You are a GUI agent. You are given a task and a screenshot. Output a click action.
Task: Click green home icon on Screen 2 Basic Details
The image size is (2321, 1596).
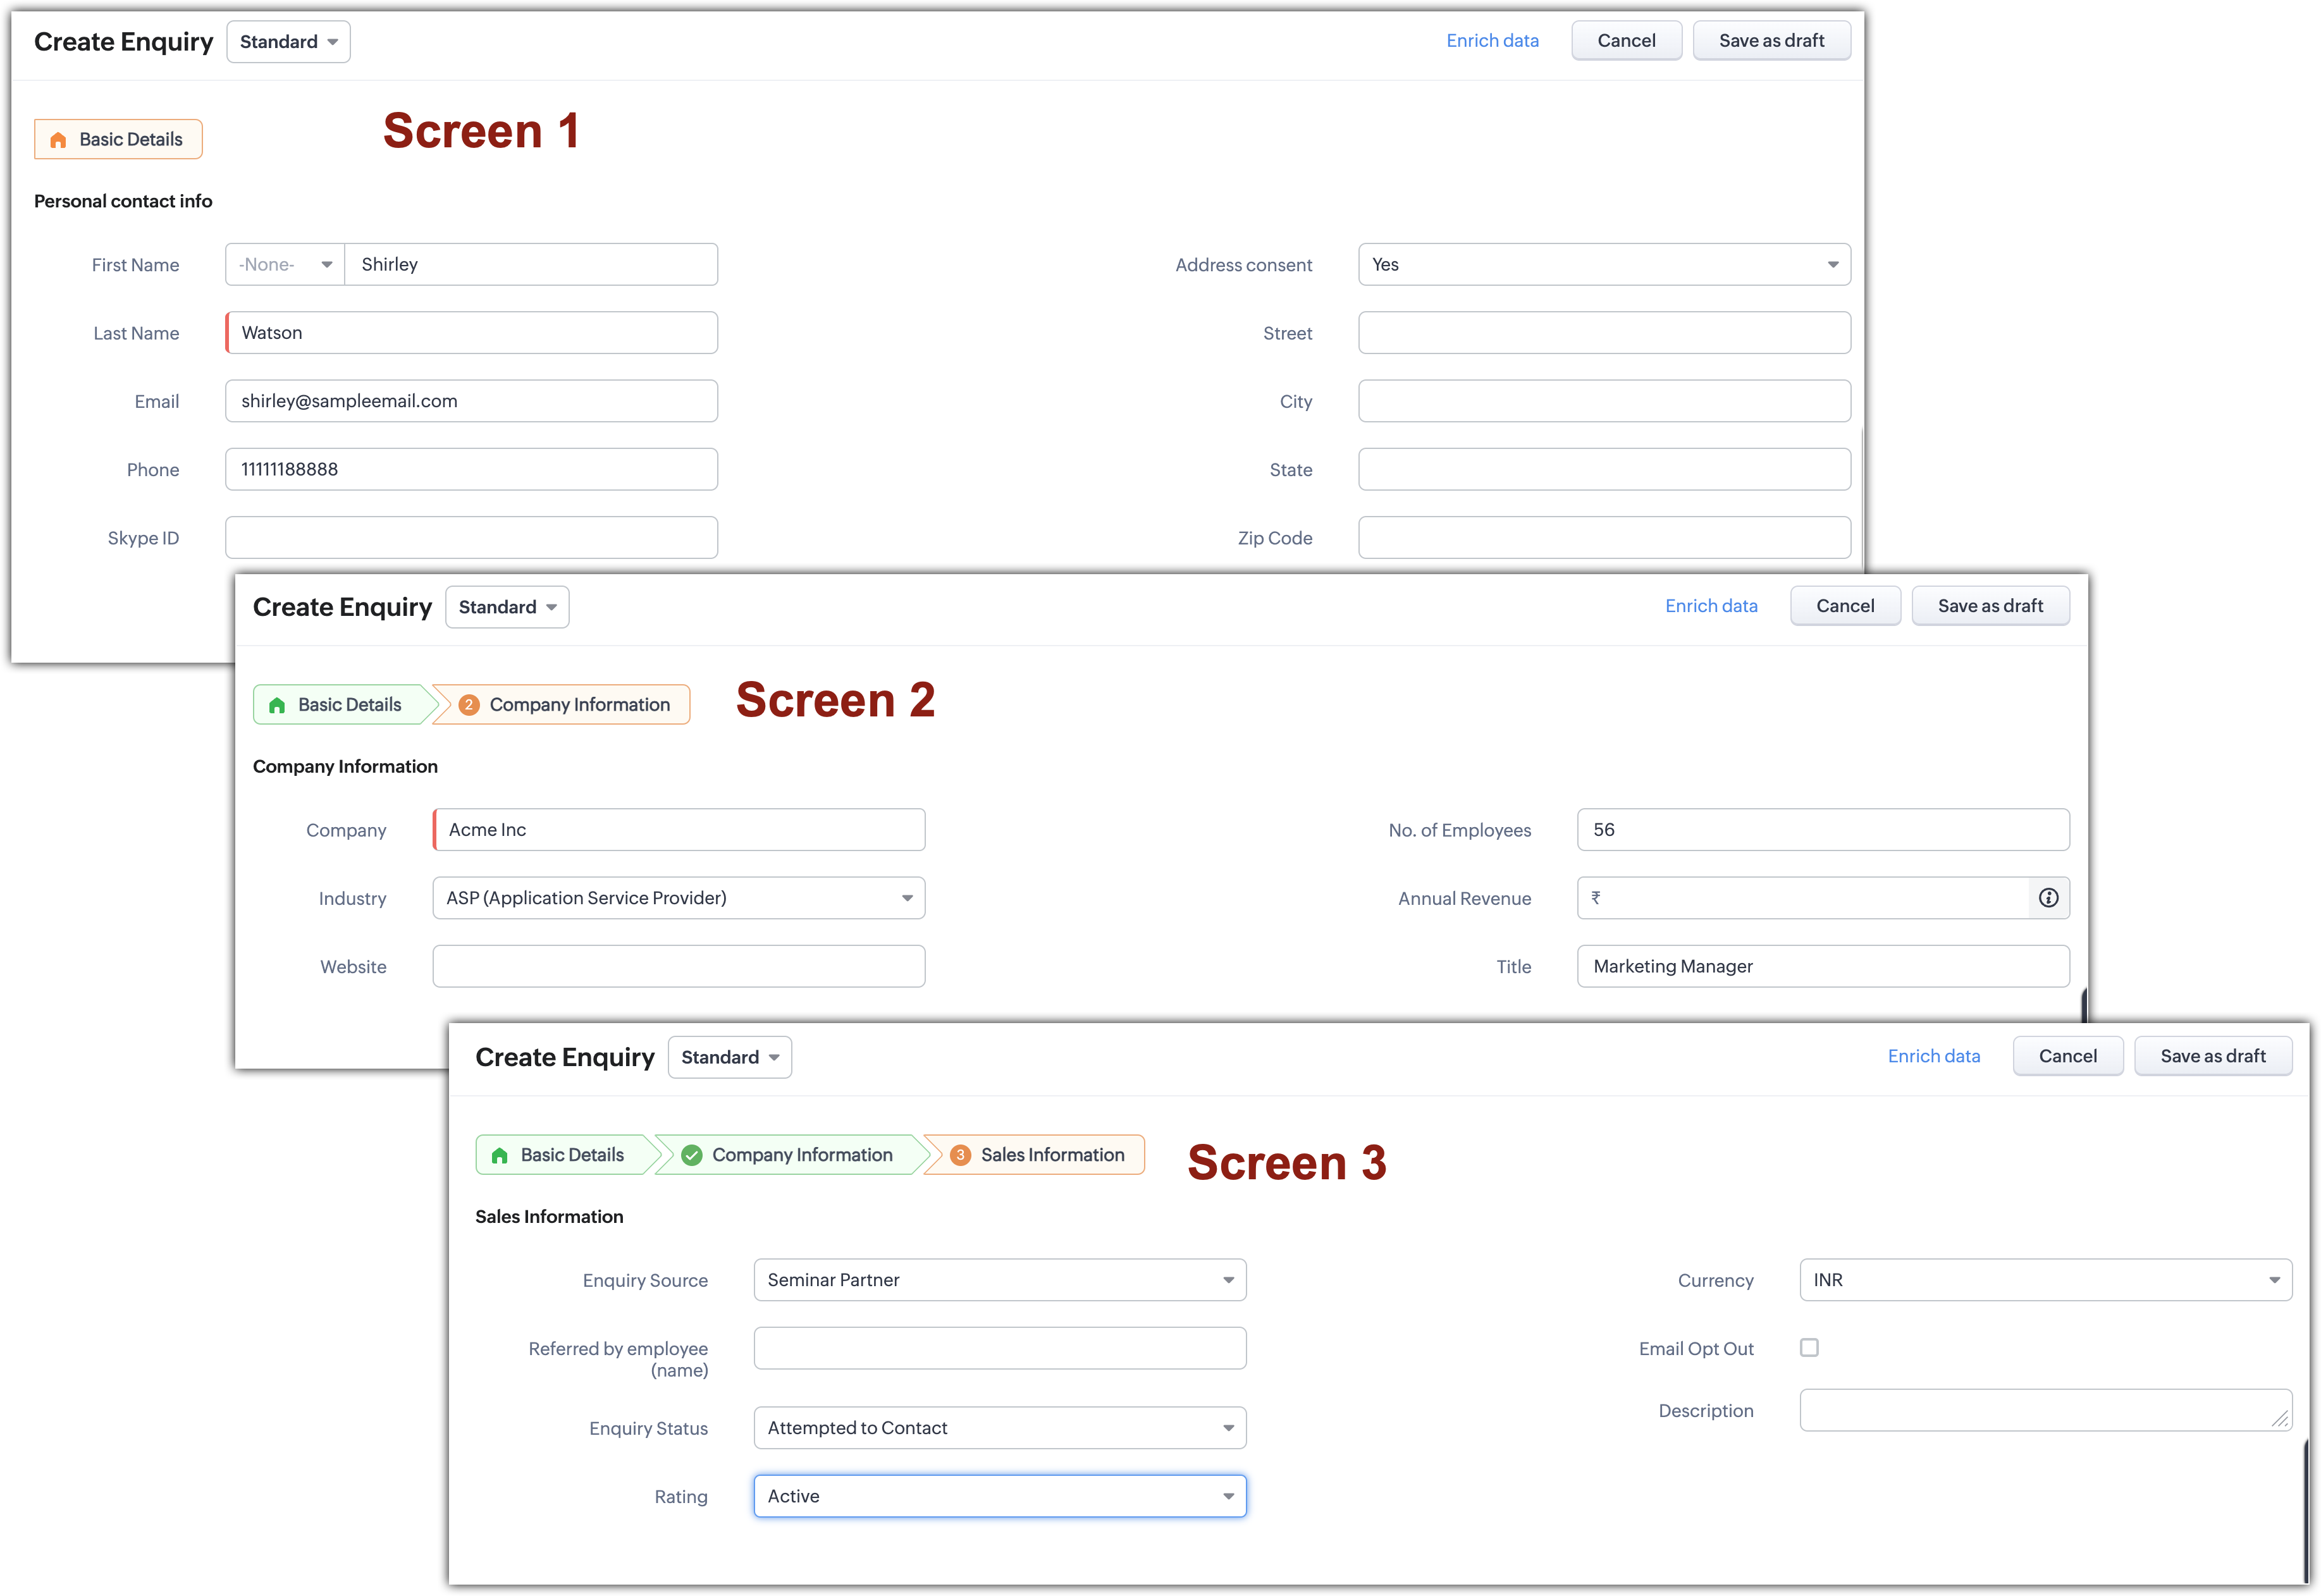point(277,705)
